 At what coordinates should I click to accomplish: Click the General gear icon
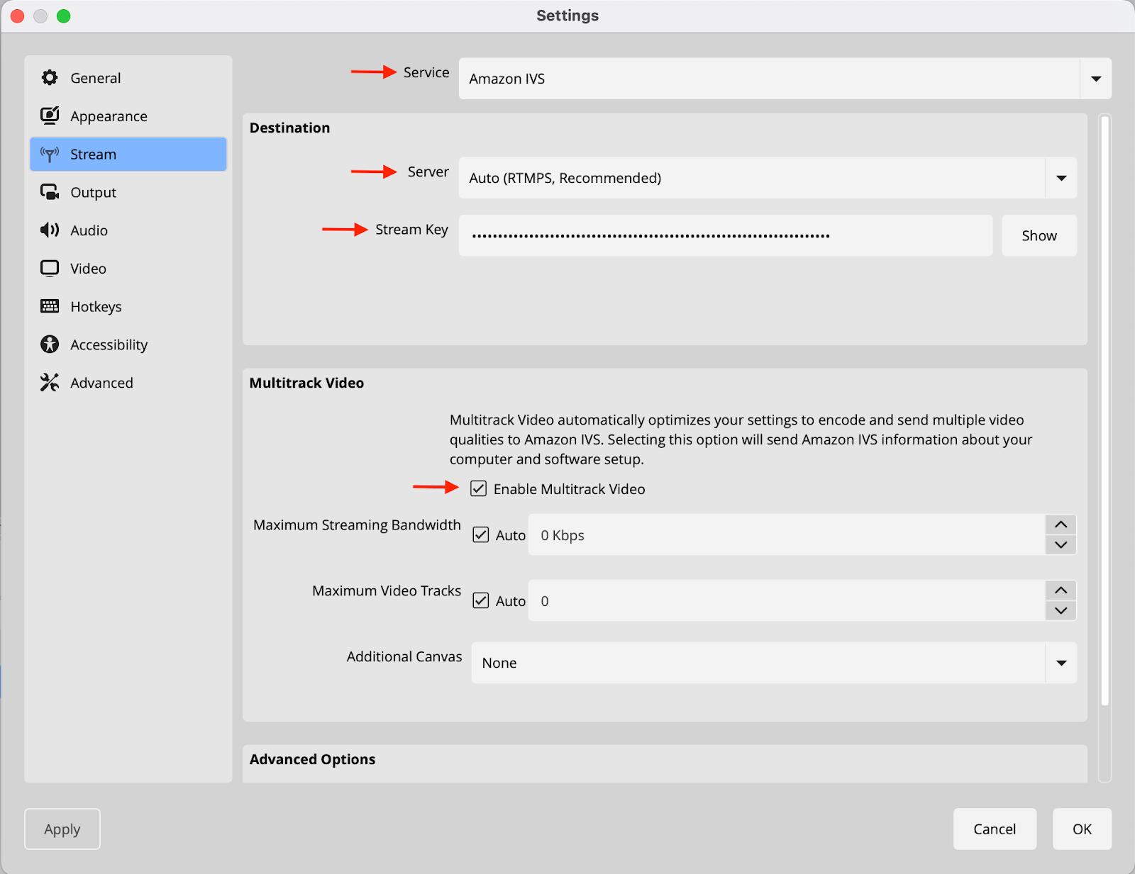50,78
